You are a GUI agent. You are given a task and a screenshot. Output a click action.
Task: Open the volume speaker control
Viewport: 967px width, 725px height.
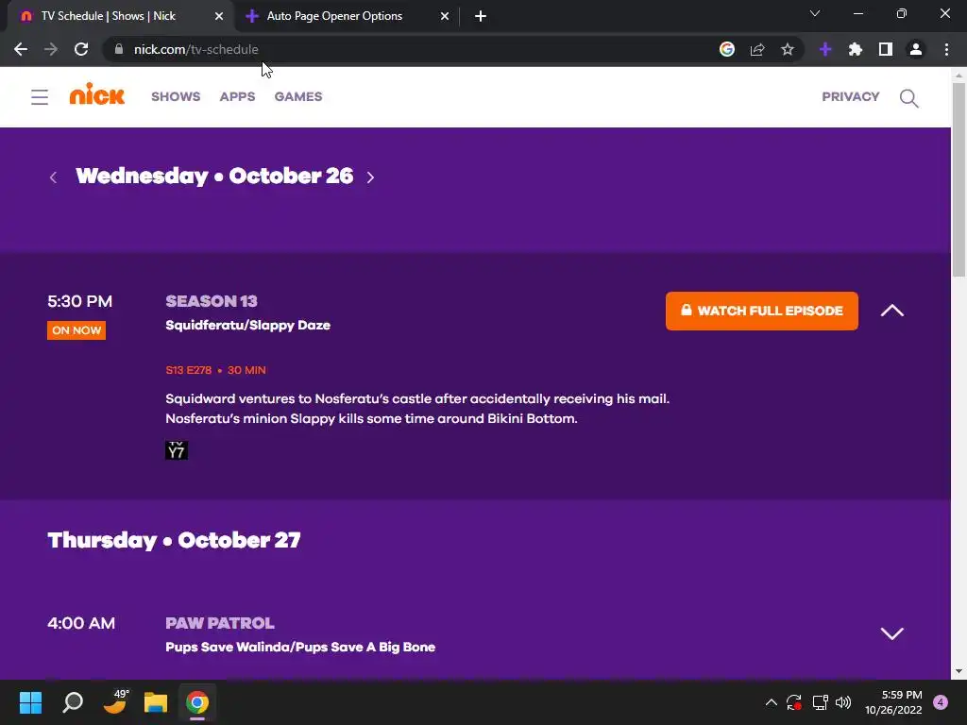point(843,702)
